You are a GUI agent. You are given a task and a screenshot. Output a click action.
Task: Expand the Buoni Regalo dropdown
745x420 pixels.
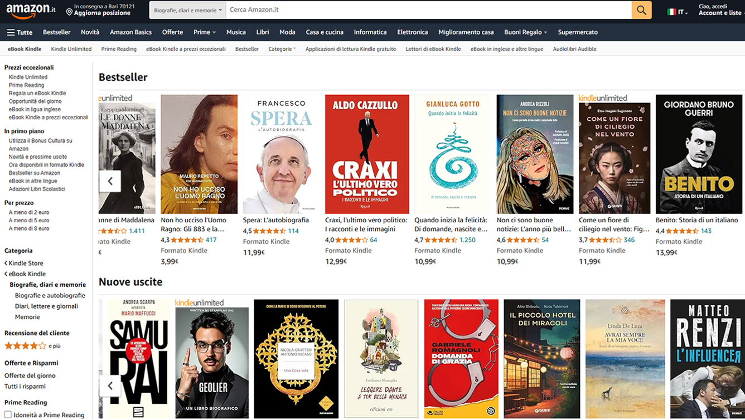pyautogui.click(x=525, y=32)
